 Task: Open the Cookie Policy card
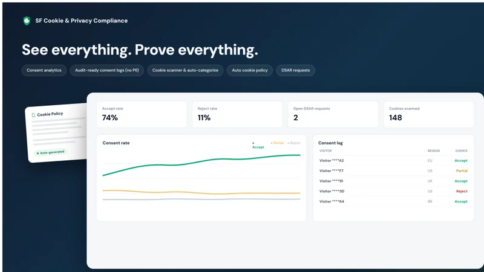(56, 133)
